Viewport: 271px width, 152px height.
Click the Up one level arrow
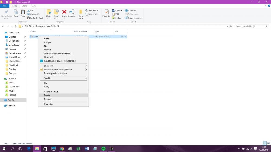pyautogui.click(x=16, y=26)
